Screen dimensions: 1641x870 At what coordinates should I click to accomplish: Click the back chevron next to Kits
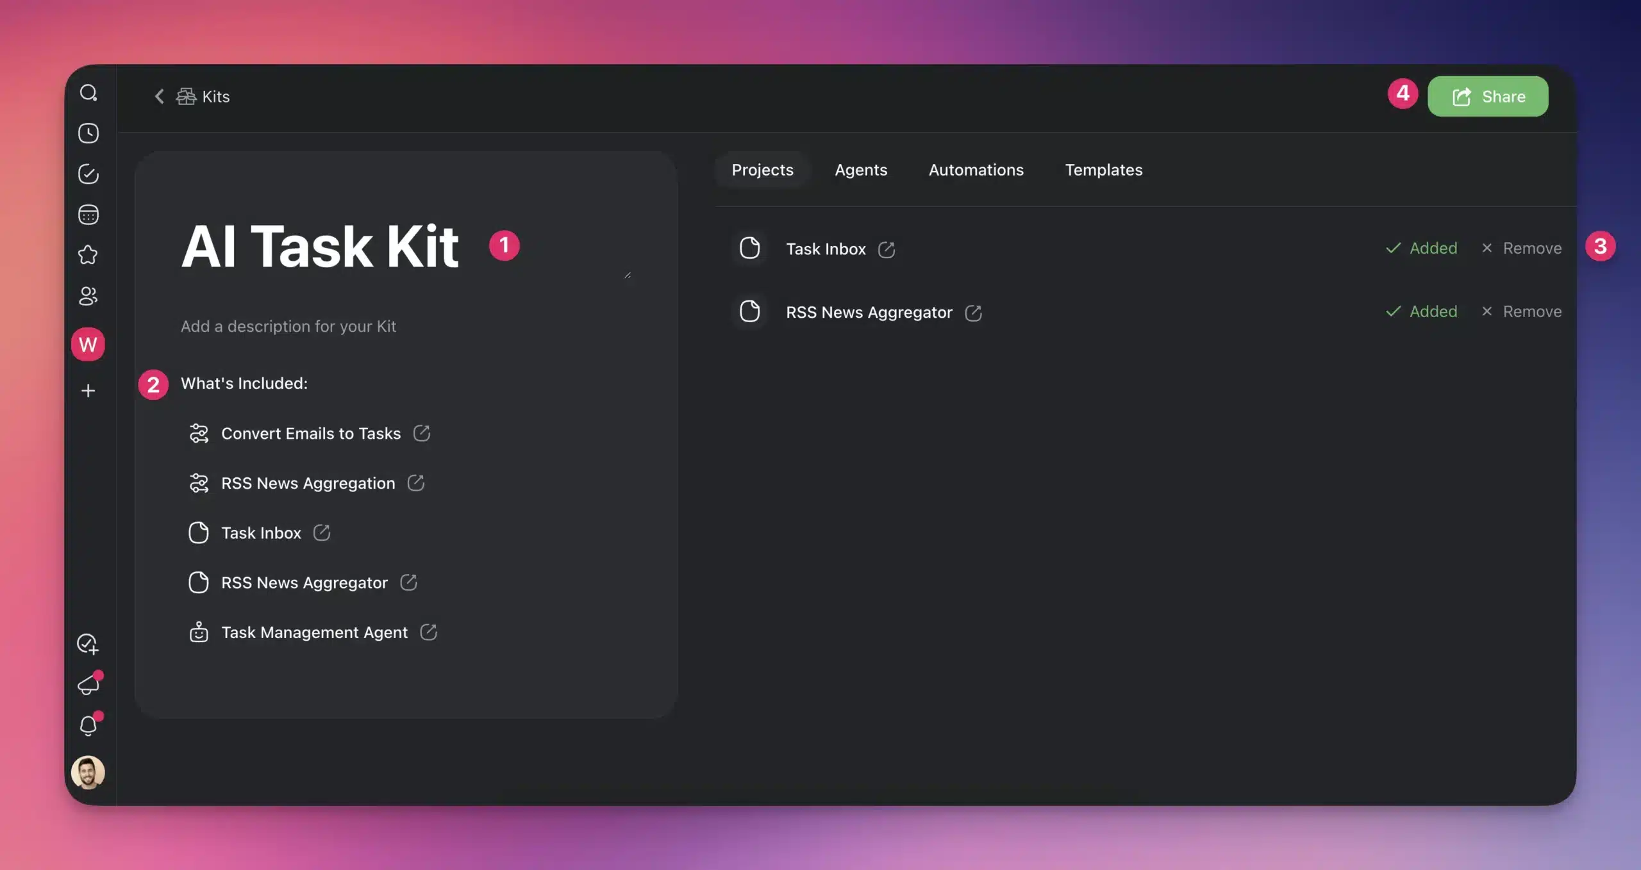[x=160, y=95]
